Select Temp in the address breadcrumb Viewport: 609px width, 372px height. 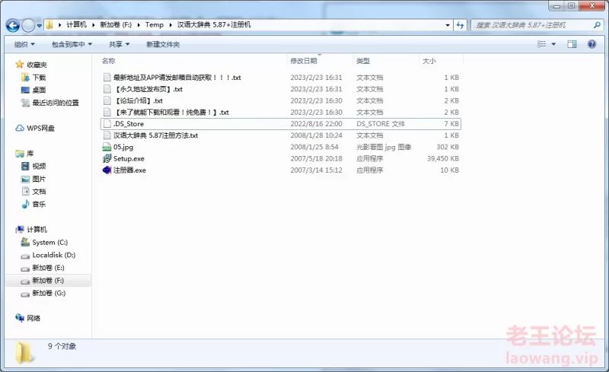coord(155,25)
